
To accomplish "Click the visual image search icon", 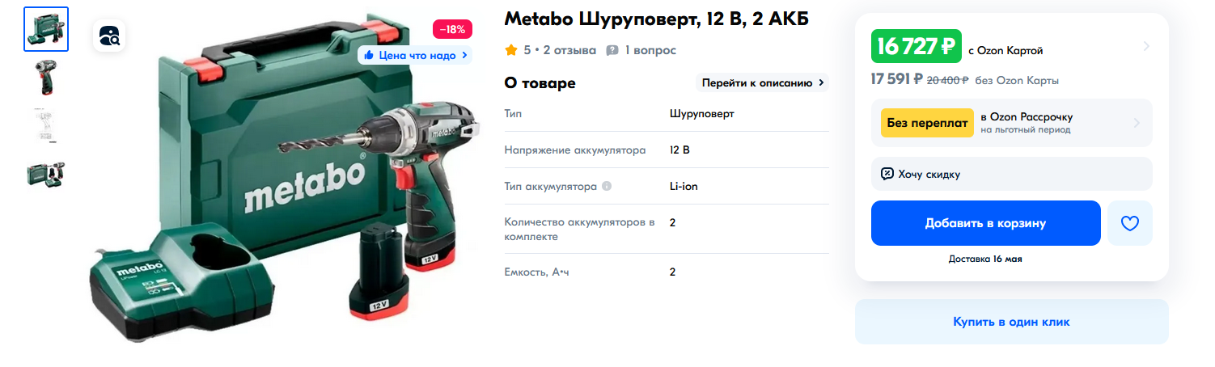I will [x=108, y=36].
